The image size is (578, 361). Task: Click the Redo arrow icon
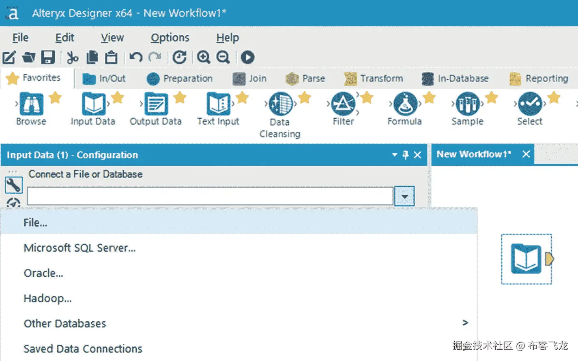[x=155, y=57]
